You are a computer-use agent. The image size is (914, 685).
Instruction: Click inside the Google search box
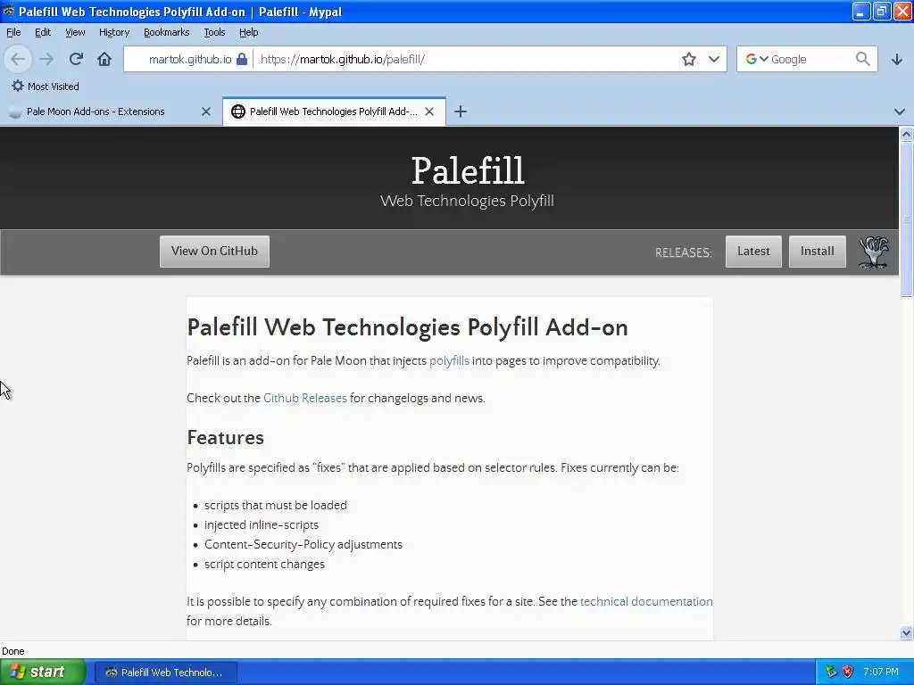point(810,59)
